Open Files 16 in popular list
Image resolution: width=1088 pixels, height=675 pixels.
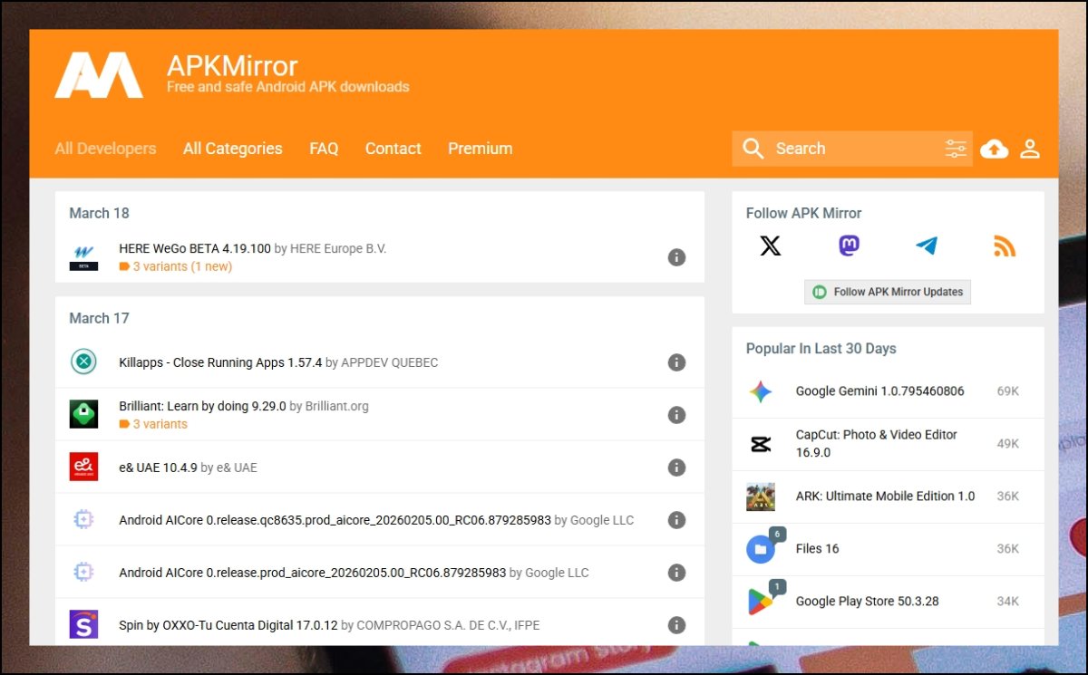[817, 549]
